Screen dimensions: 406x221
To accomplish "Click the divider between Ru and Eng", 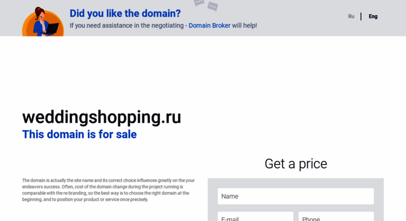I will (361, 17).
